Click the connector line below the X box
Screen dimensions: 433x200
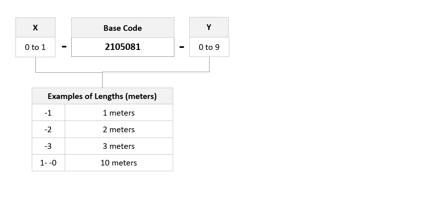point(35,65)
